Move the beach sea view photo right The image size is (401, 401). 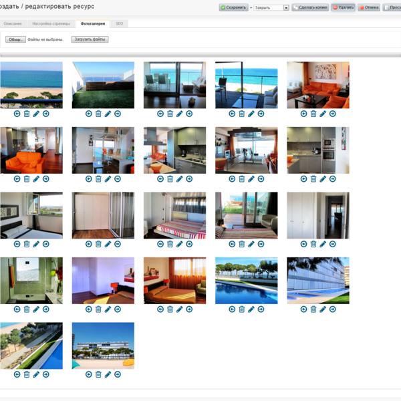pos(45,114)
